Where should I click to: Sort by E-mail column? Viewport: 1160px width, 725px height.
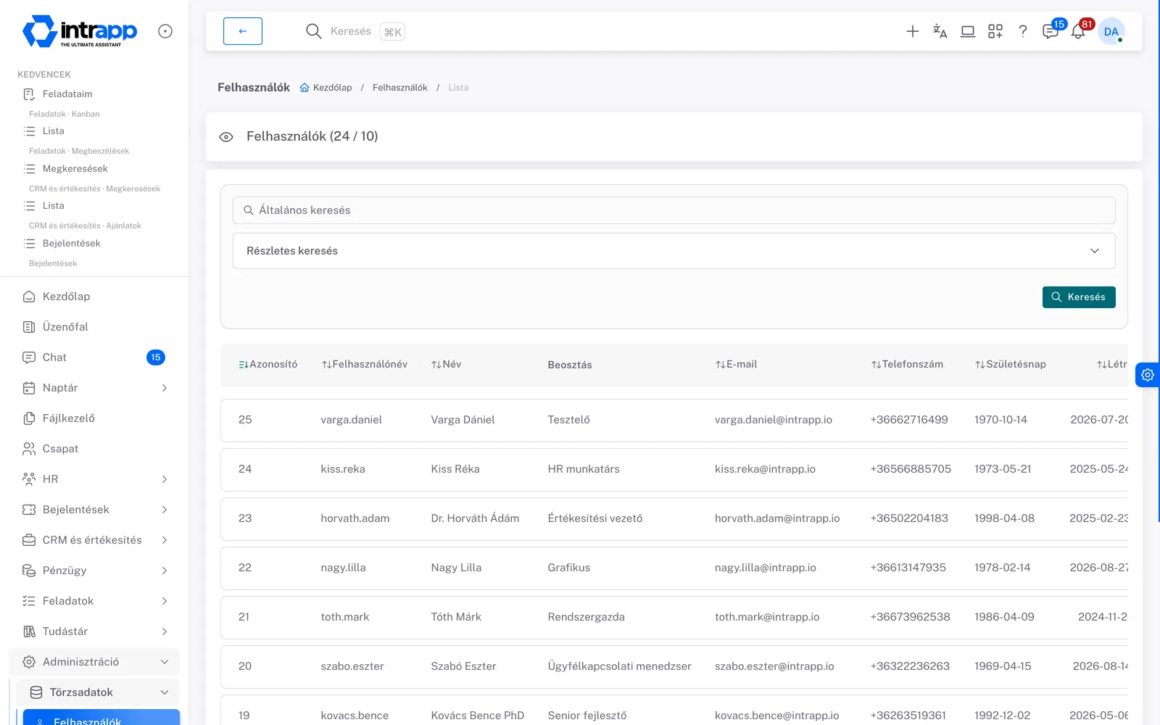(736, 365)
